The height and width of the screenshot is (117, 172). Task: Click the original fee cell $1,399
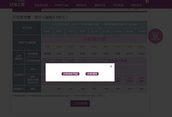pyautogui.click(x=106, y=31)
